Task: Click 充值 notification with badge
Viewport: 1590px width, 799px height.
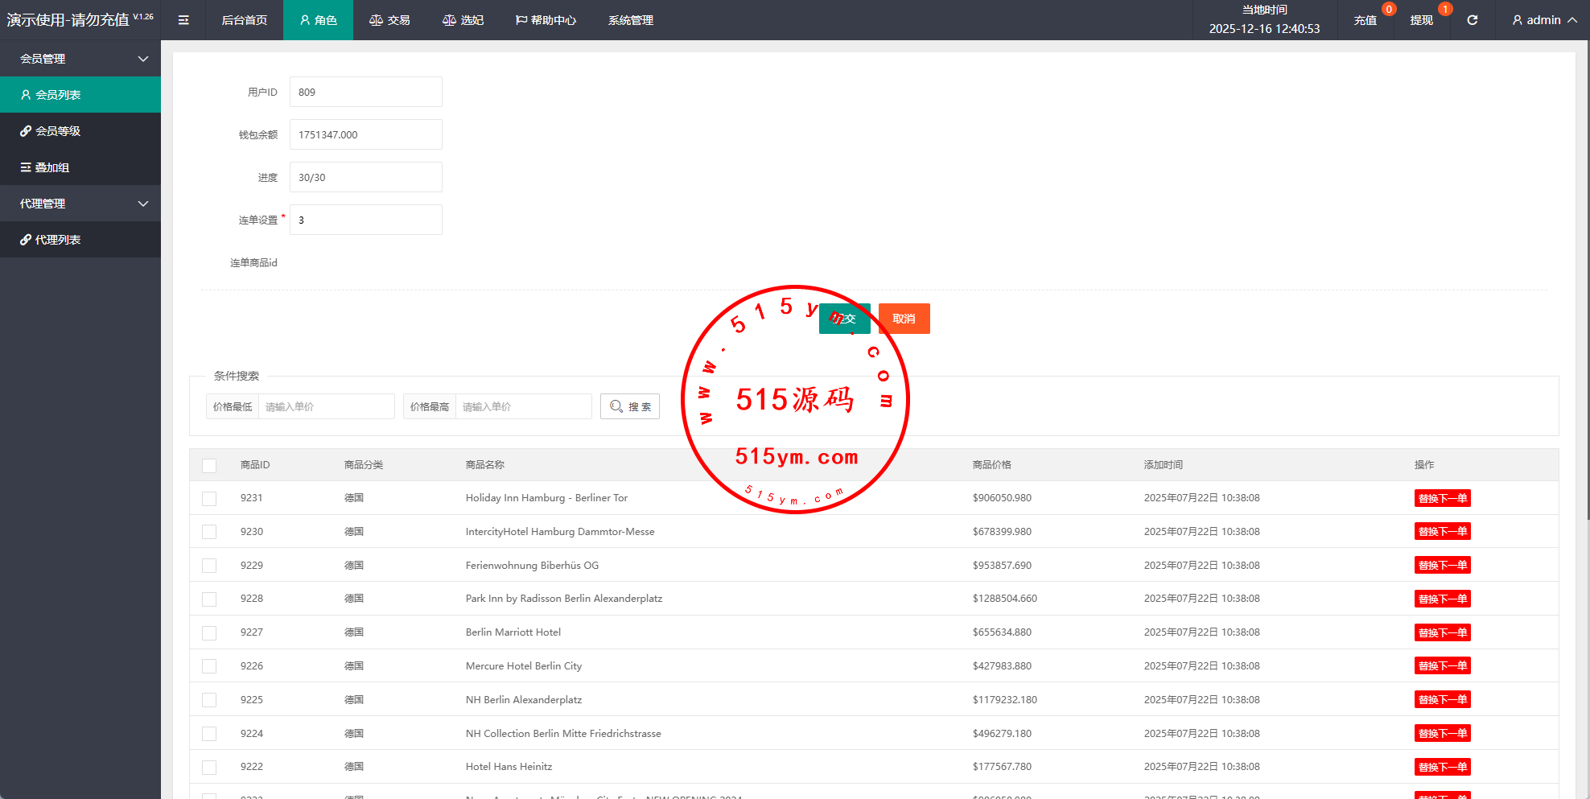Action: (1366, 20)
